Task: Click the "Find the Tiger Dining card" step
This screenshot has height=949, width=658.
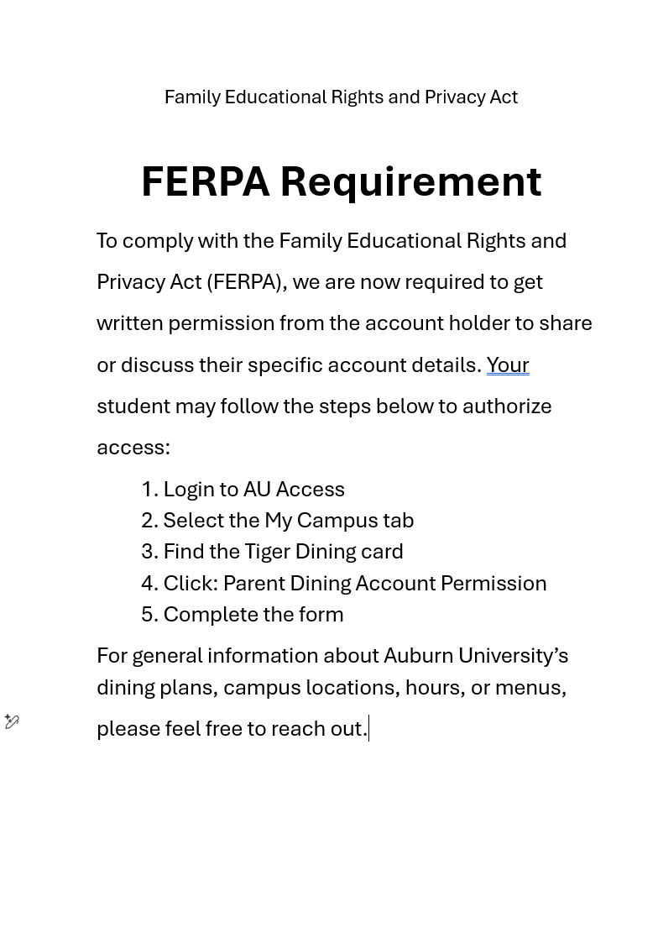Action: [x=283, y=551]
